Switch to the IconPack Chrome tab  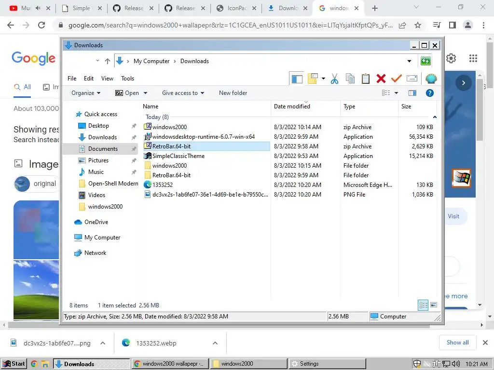(236, 8)
